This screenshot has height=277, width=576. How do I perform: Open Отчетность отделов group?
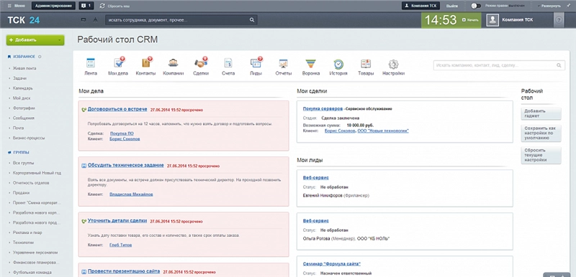(x=31, y=182)
